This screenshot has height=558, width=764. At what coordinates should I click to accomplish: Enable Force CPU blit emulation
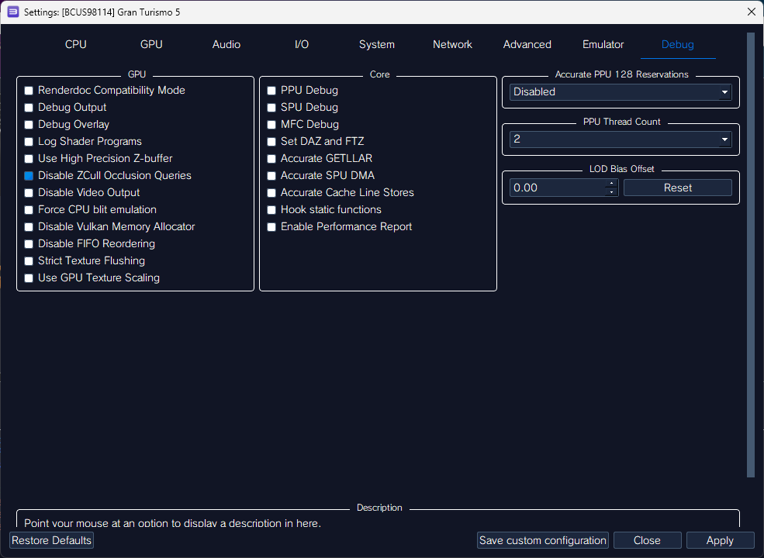(29, 210)
